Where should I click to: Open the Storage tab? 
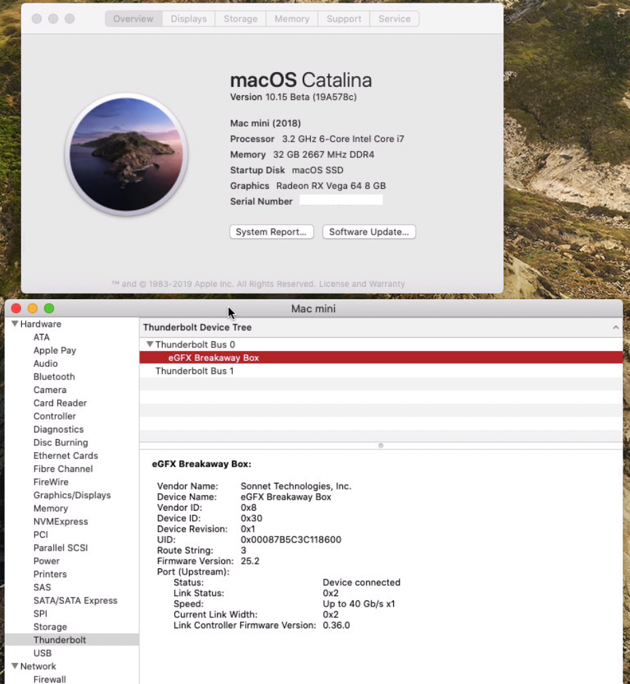coord(240,19)
